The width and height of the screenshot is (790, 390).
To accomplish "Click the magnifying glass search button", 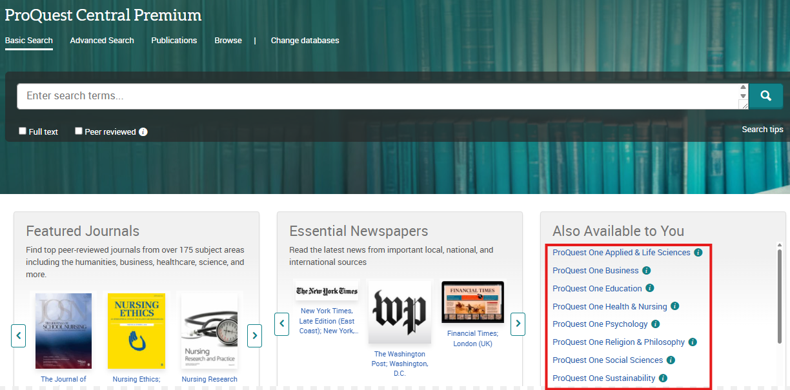I will tap(765, 96).
